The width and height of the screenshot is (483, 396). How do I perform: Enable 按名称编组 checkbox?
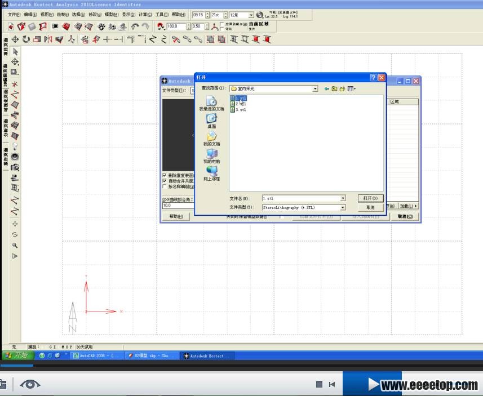coord(165,186)
